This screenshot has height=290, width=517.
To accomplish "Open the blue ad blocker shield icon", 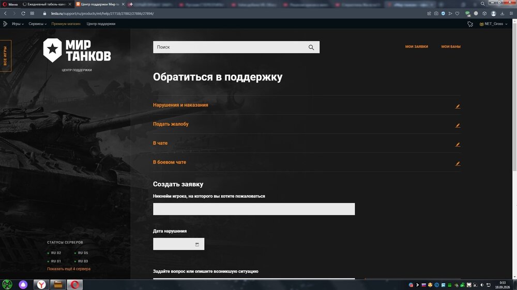I will click(443, 13).
